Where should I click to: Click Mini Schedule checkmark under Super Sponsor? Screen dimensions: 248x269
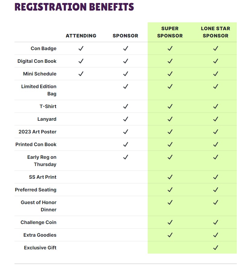(170, 74)
